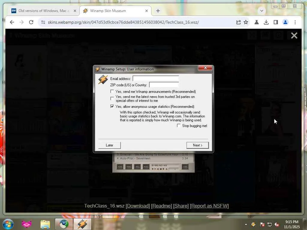The width and height of the screenshot is (307, 230).
Task: Click the browser address bar URL
Action: pyautogui.click(x=123, y=22)
